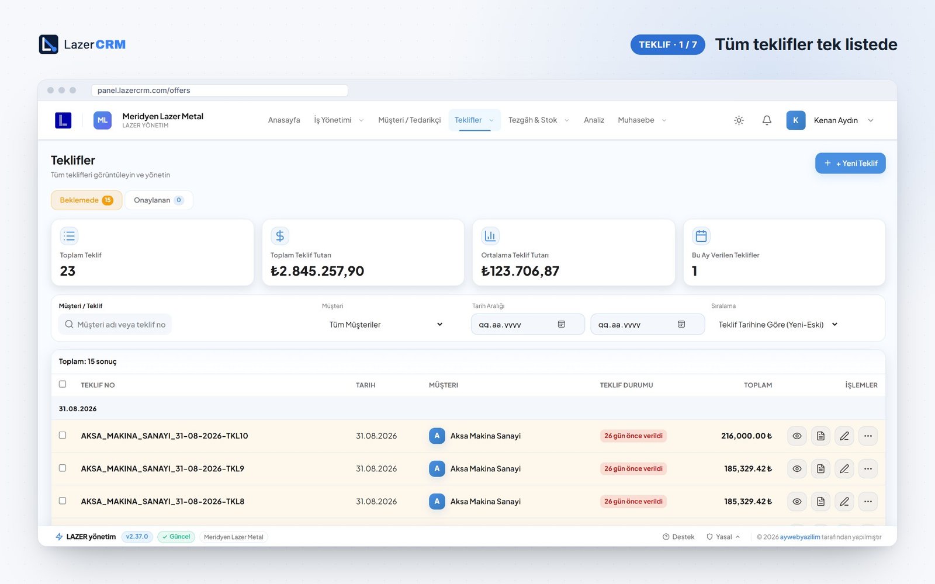Screen dimensions: 935x584
Task: Go to Anasayfa in the navbar
Action: (x=284, y=120)
